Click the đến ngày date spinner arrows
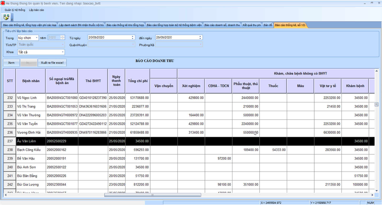Viewport: 382px width, 205px height. coord(200,37)
